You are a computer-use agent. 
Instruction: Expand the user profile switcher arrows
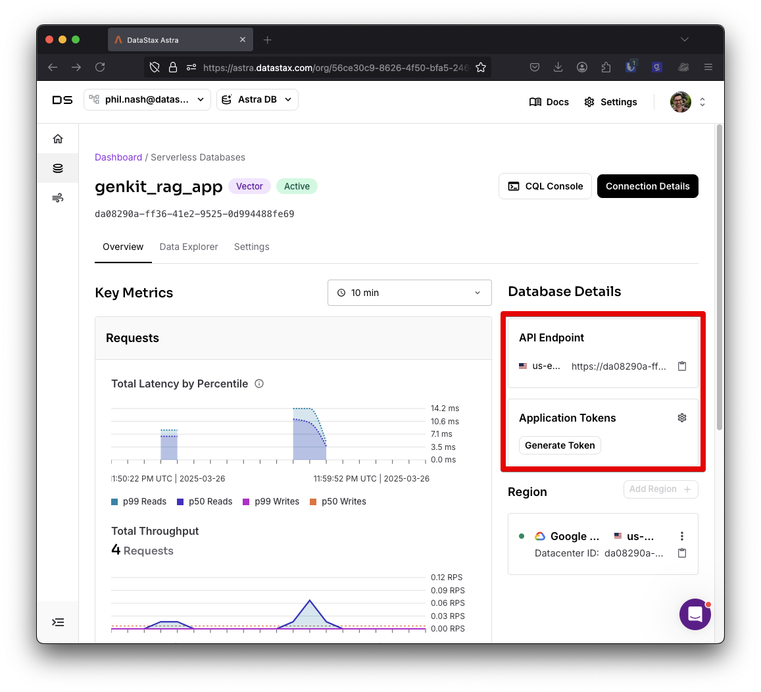(702, 102)
